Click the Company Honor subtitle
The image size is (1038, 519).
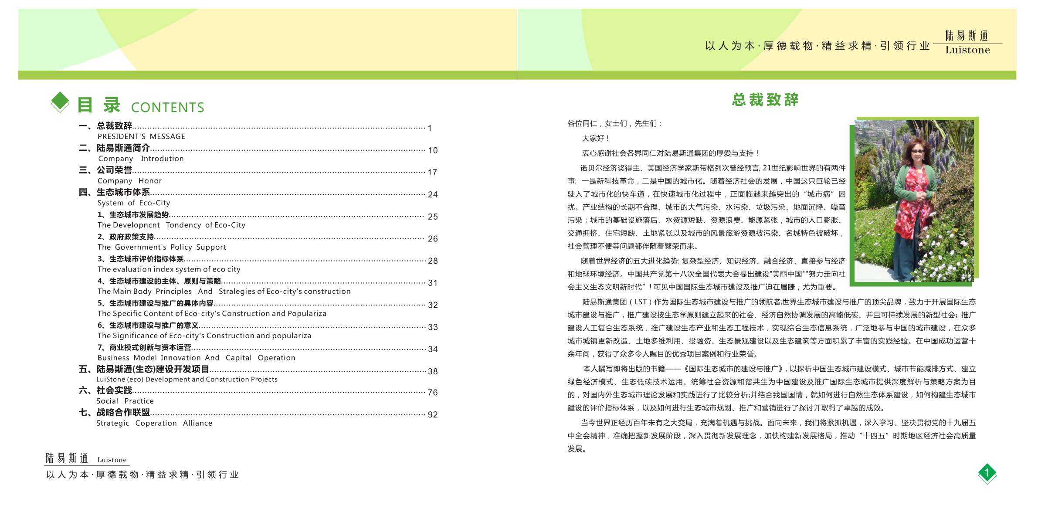pyautogui.click(x=129, y=181)
